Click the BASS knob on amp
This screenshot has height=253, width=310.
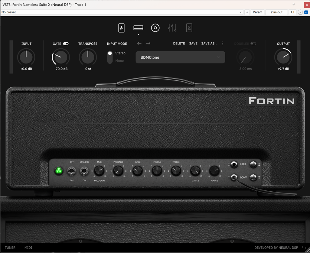click(137, 171)
